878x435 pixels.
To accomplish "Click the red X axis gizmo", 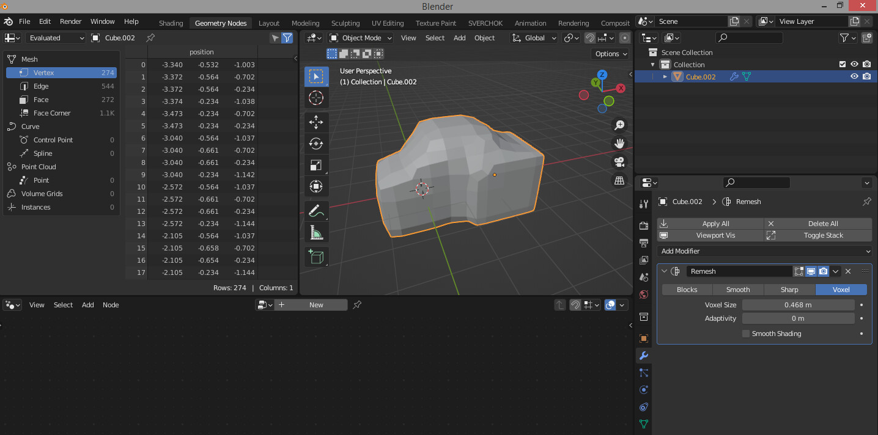I will click(621, 88).
